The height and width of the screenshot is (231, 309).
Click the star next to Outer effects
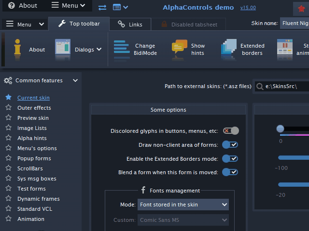[9, 107]
